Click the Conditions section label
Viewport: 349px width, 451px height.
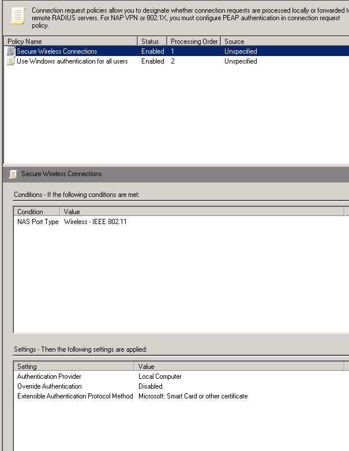click(77, 195)
